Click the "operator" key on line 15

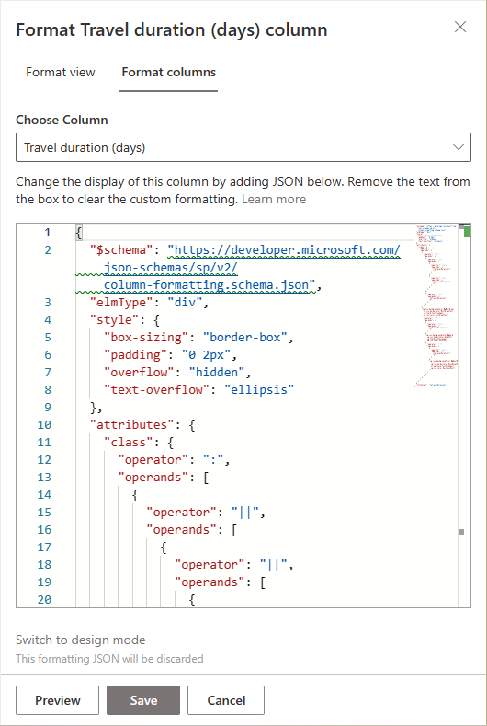coord(182,513)
